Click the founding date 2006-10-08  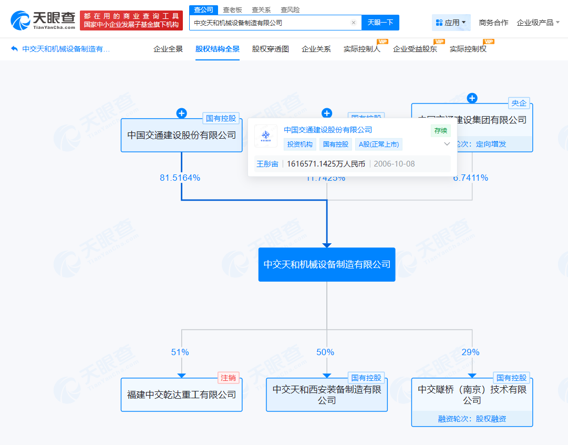(x=394, y=164)
